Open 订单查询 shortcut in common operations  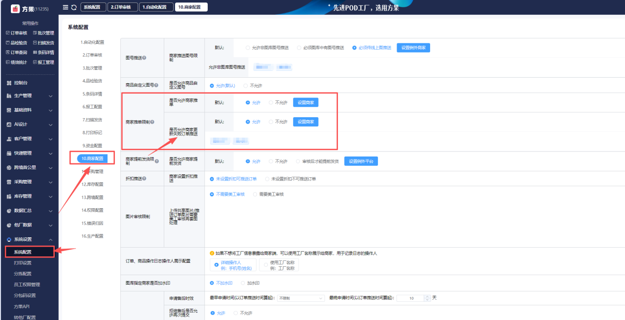point(16,52)
